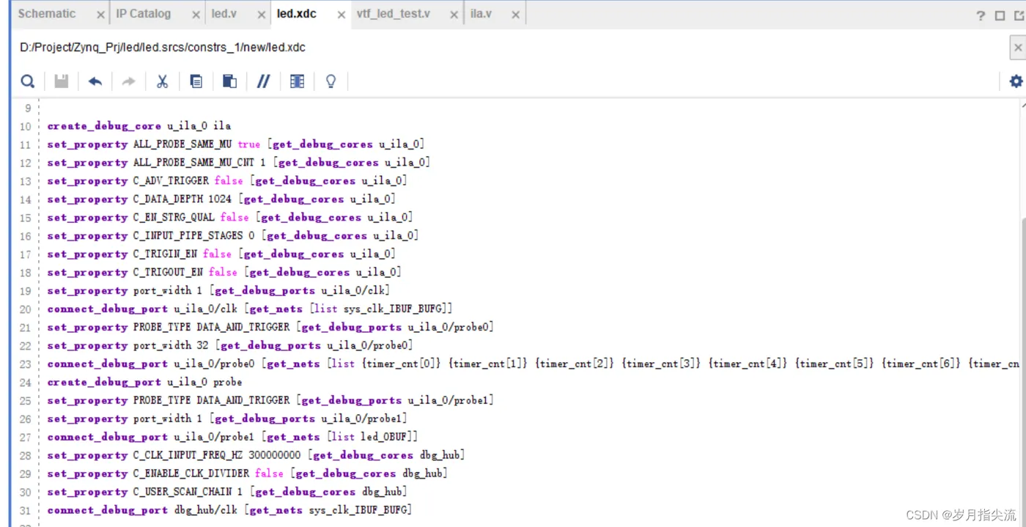
Task: Open the vtf_led_test.v tab
Action: (x=394, y=14)
